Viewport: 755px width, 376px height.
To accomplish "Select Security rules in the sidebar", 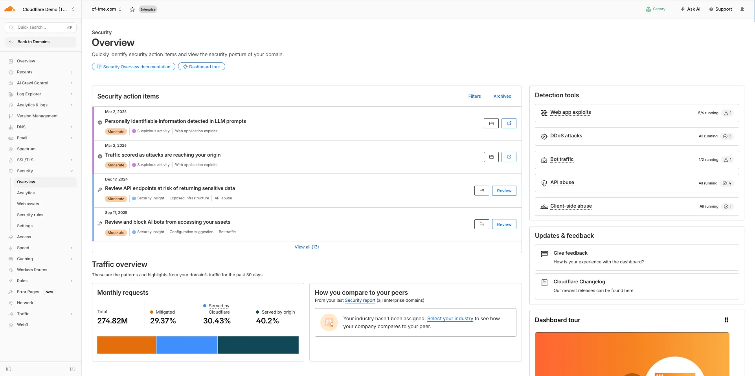I will point(30,215).
